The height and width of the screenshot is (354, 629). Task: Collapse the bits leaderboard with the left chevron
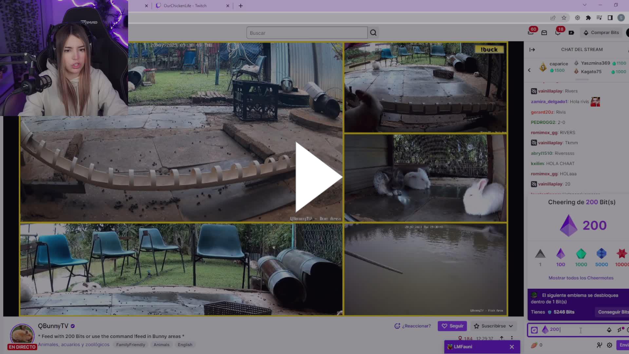pos(529,70)
